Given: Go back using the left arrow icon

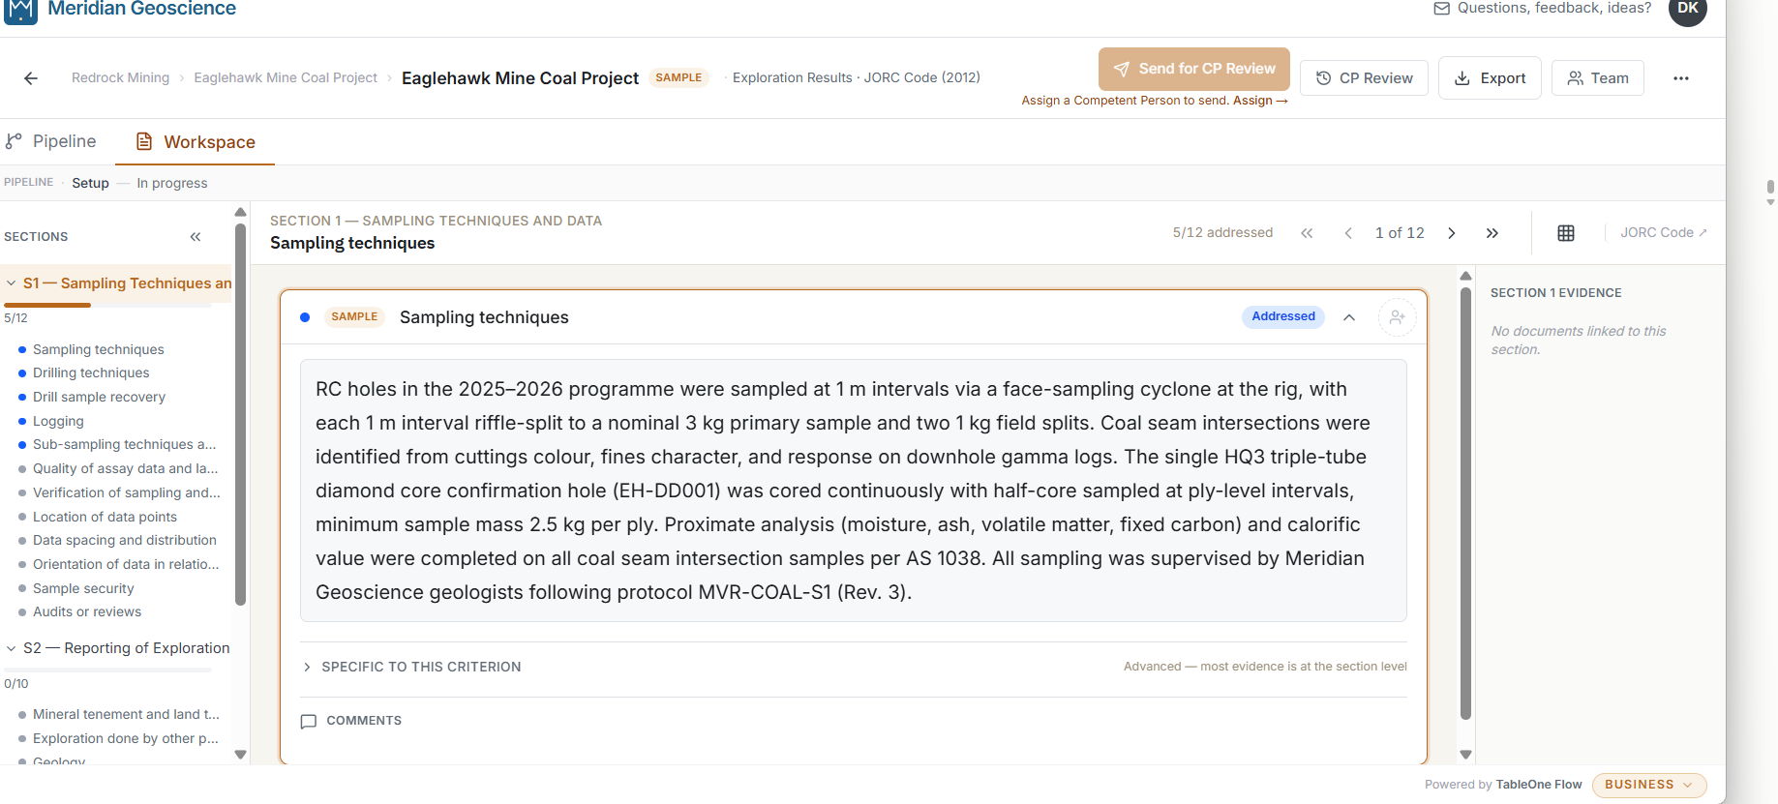Looking at the screenshot, I should [31, 78].
